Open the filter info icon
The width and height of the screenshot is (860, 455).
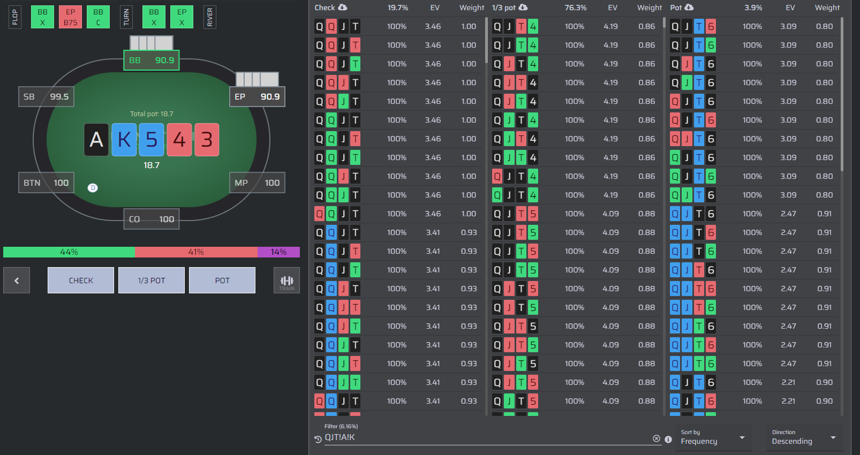668,439
